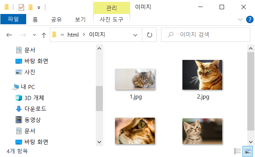Viewport: 255px width, 157px height.
Task: Switch to large icons view in status bar
Action: click(248, 151)
